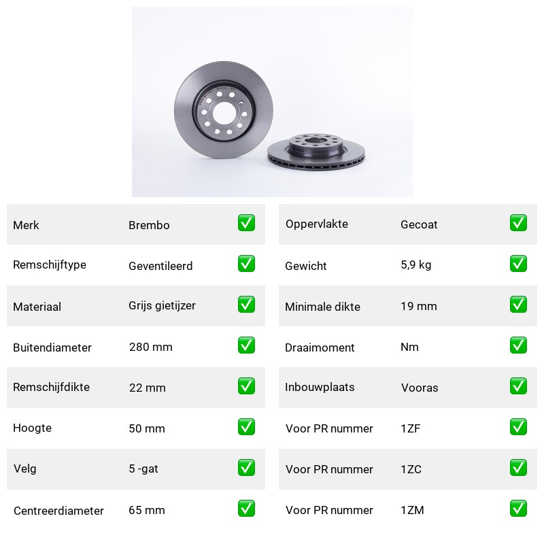The width and height of the screenshot is (544, 544).
Task: Click the checkmark in the Buitendiameter row
Action: (x=246, y=345)
